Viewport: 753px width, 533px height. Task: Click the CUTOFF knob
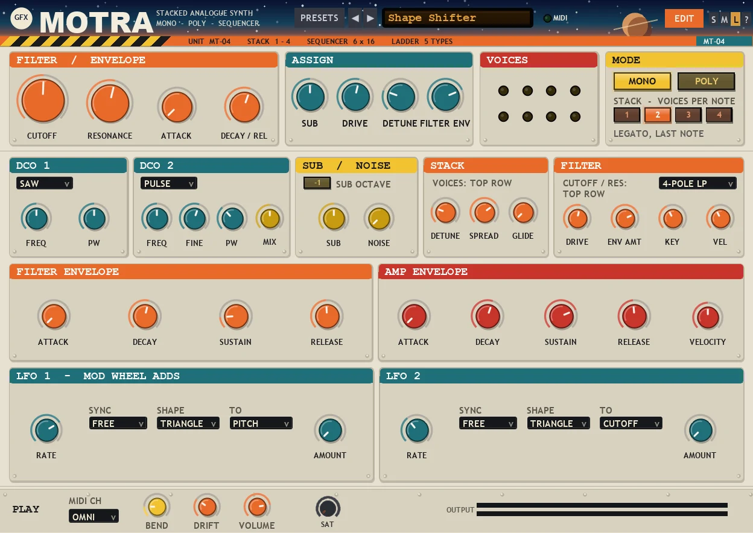43,101
